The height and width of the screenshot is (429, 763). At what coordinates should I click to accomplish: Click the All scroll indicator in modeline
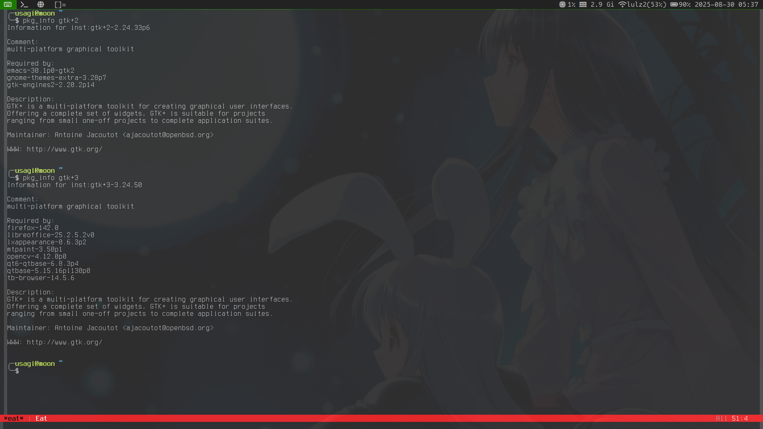pos(721,418)
